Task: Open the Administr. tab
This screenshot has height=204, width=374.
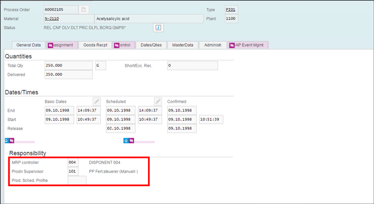Action: click(x=213, y=45)
